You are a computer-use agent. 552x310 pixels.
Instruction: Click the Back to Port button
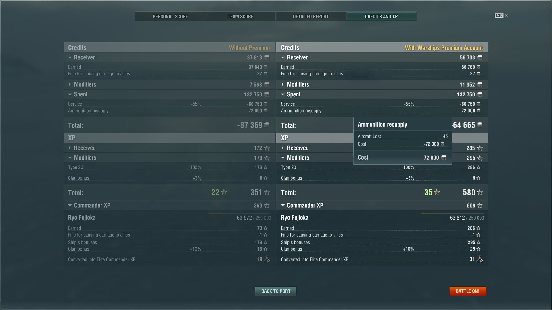[x=275, y=291]
